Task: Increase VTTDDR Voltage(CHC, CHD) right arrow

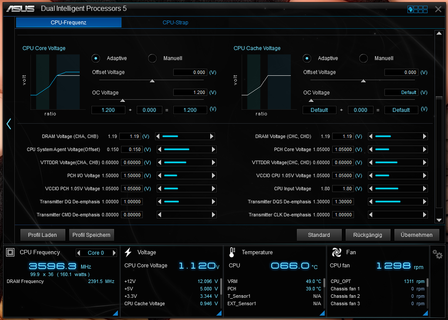Action: click(x=424, y=162)
